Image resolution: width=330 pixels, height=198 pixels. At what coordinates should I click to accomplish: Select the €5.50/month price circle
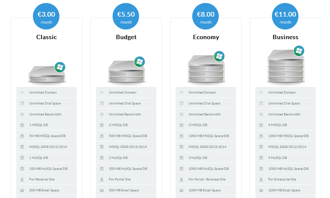coord(126,16)
